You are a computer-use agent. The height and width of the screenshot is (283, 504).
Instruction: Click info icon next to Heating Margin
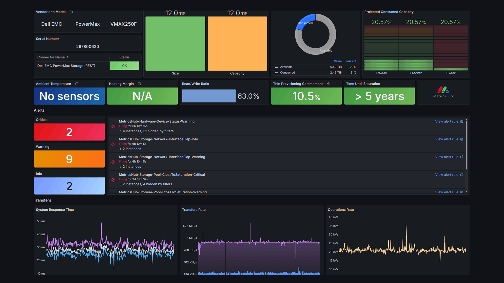pyautogui.click(x=139, y=84)
